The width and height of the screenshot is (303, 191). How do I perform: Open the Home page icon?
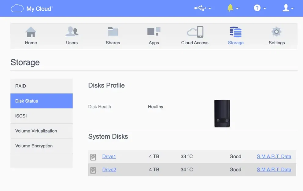point(31,31)
